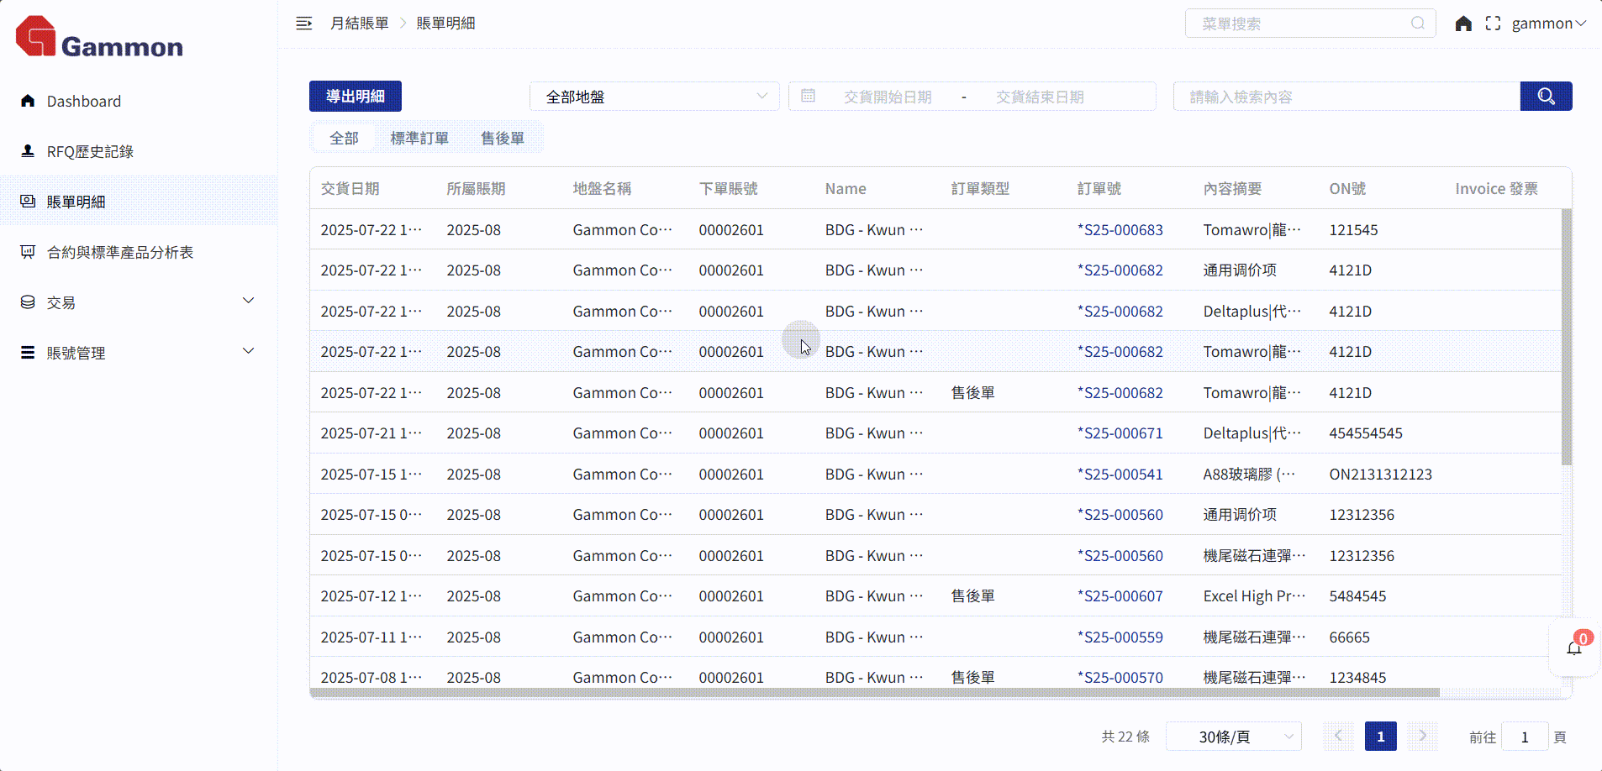This screenshot has height=771, width=1602.
Task: Click the blue search magnifier button
Action: [x=1546, y=97]
